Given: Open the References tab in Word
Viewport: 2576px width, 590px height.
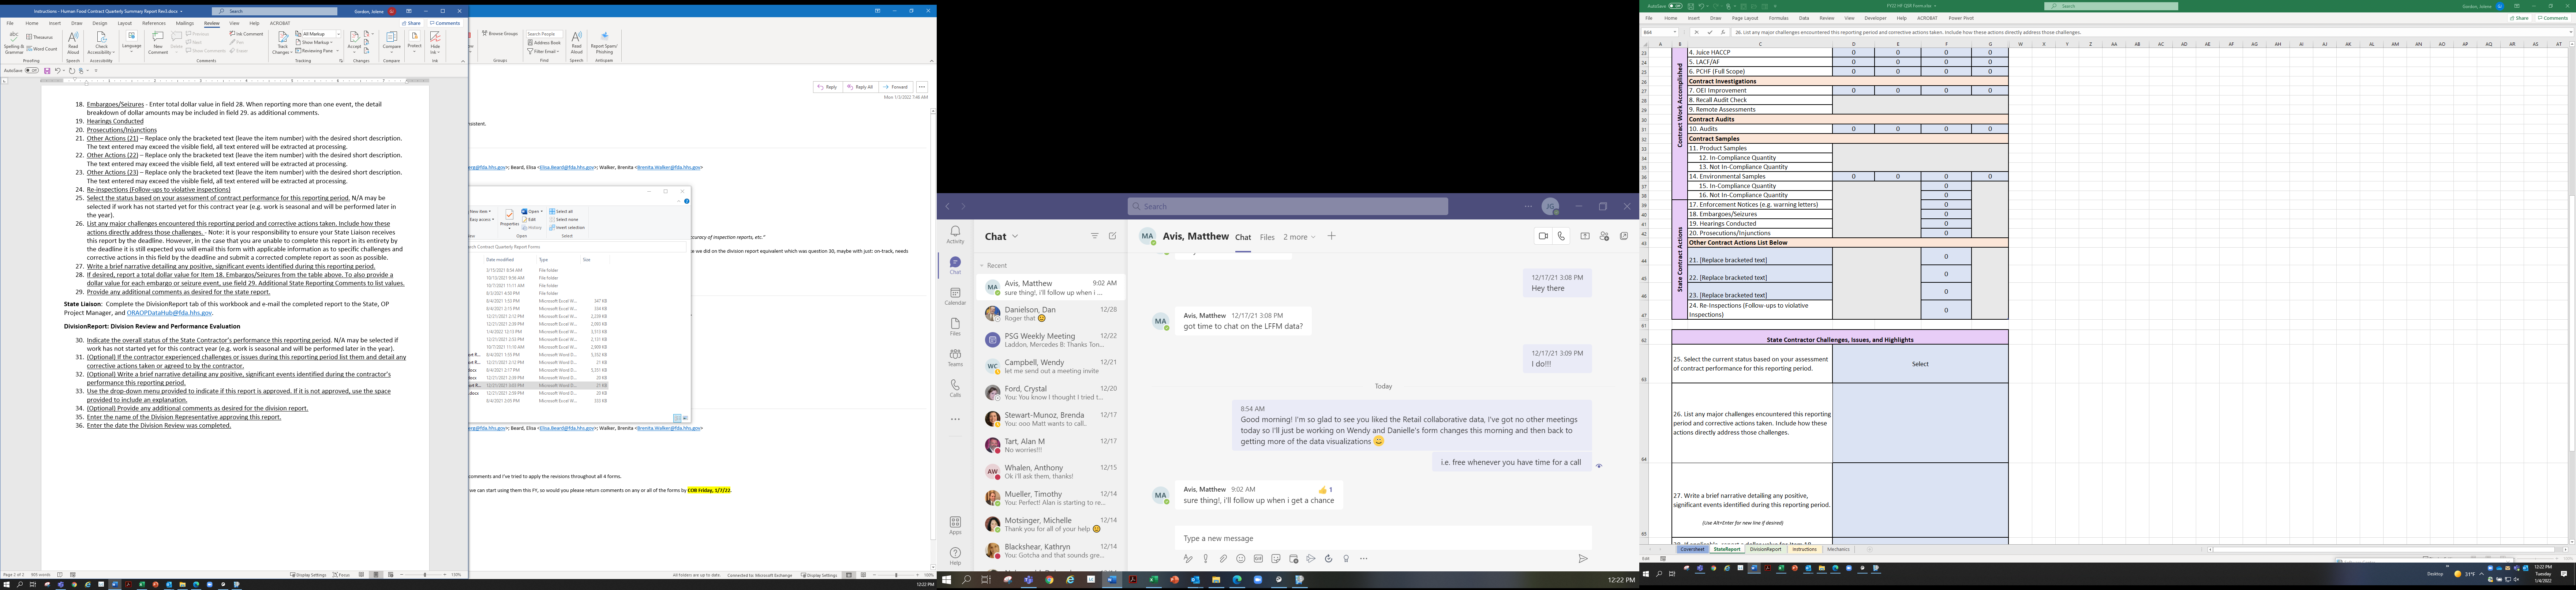Looking at the screenshot, I should 154,23.
